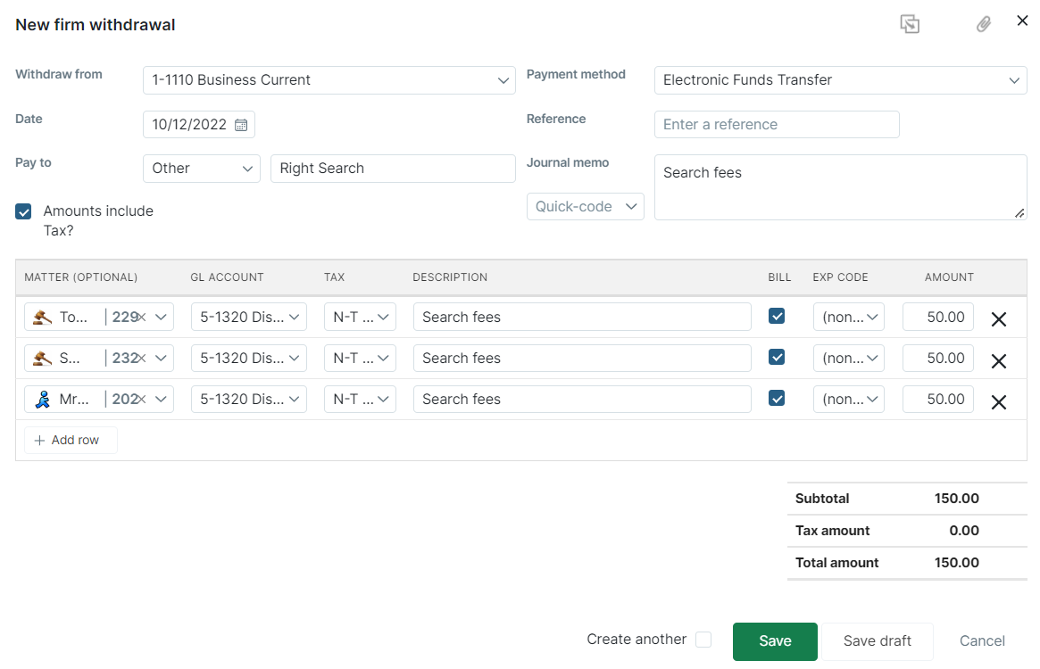Open Tax dropdown in matter 232 row
1040x669 pixels.
coord(360,358)
